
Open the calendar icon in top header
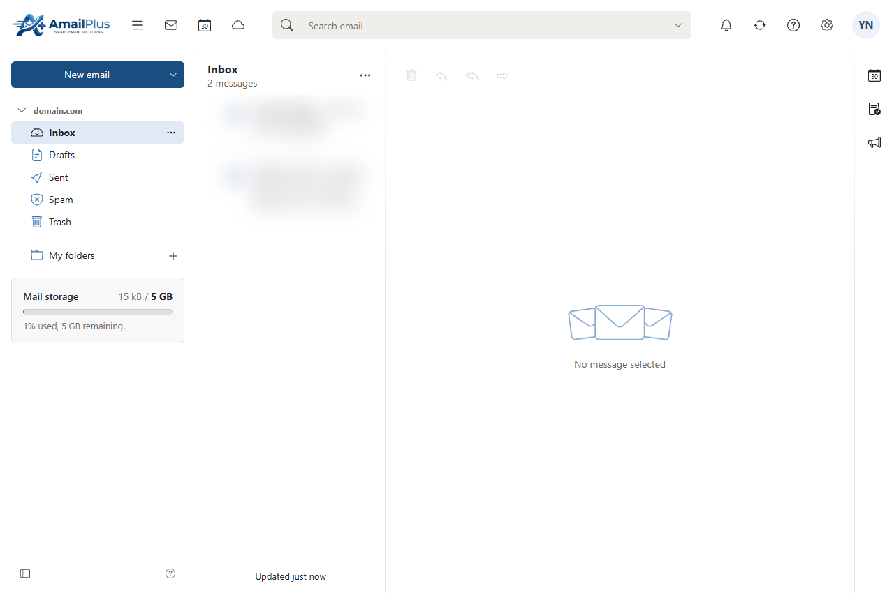click(x=205, y=25)
